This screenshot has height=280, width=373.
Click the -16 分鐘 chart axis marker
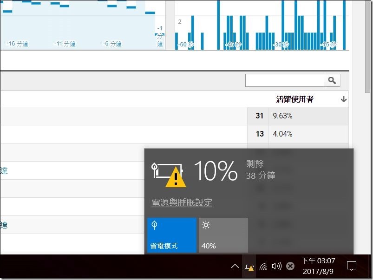tap(18, 44)
